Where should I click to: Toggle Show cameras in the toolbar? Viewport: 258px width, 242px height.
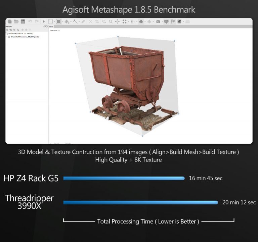pos(158,21)
